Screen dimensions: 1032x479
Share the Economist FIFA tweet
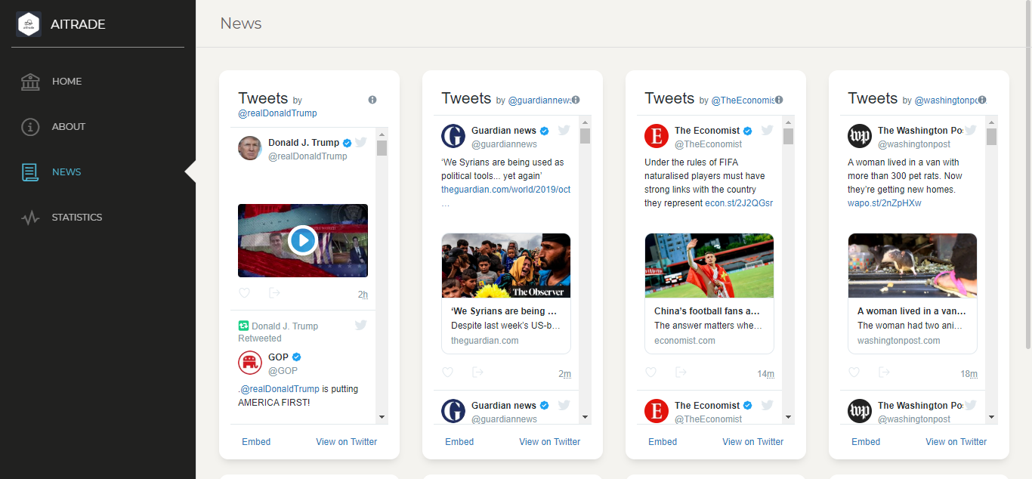click(681, 372)
